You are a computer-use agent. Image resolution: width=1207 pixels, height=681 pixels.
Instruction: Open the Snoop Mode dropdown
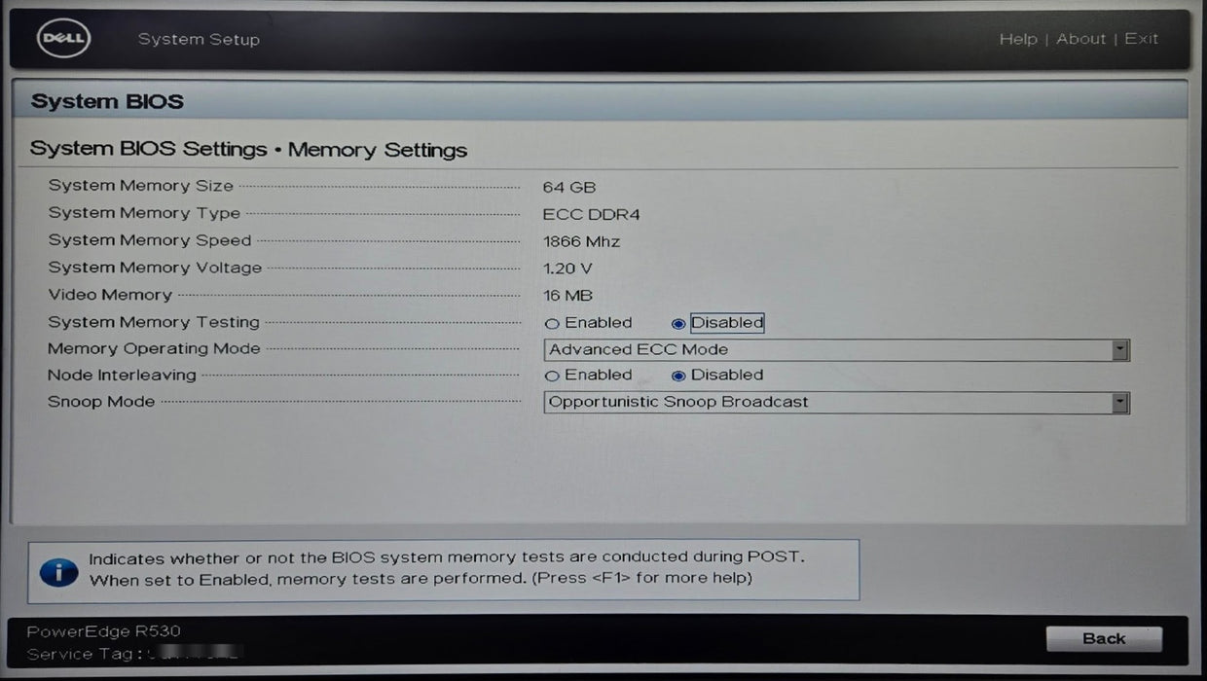836,403
